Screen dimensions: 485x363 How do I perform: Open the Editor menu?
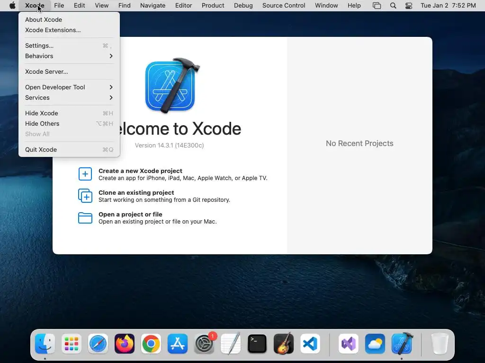point(183,5)
